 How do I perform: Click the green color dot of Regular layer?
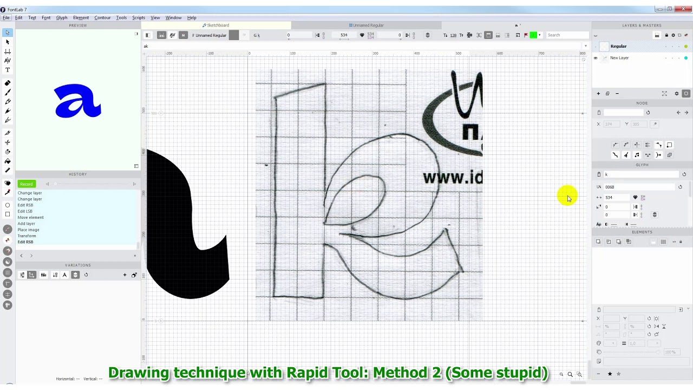[686, 47]
